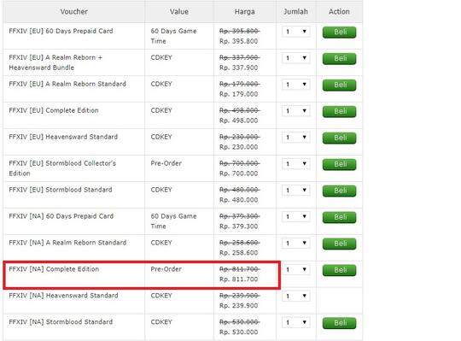Image resolution: width=461 pixels, height=341 pixels.
Task: Open Jumlah dropdown for [EU] Complete Edition
Action: click(x=295, y=111)
